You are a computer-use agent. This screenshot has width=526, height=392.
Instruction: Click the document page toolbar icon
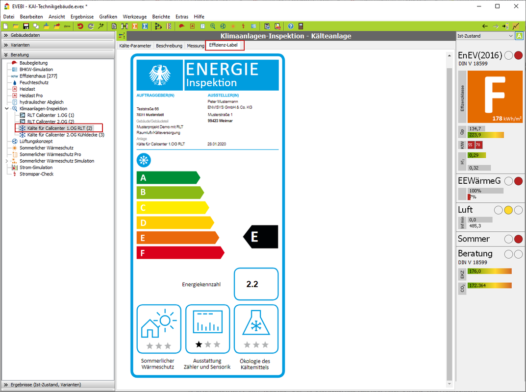tap(114, 26)
